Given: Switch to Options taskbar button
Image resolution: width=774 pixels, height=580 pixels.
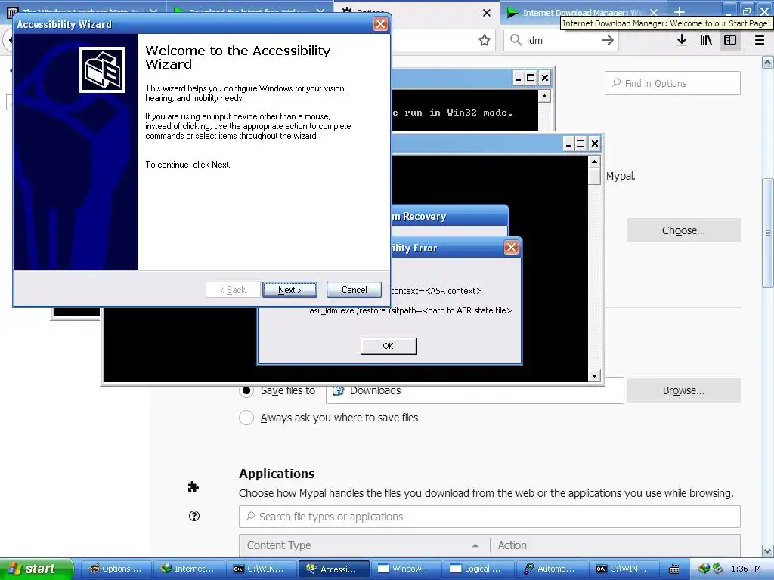Looking at the screenshot, I should (x=115, y=569).
